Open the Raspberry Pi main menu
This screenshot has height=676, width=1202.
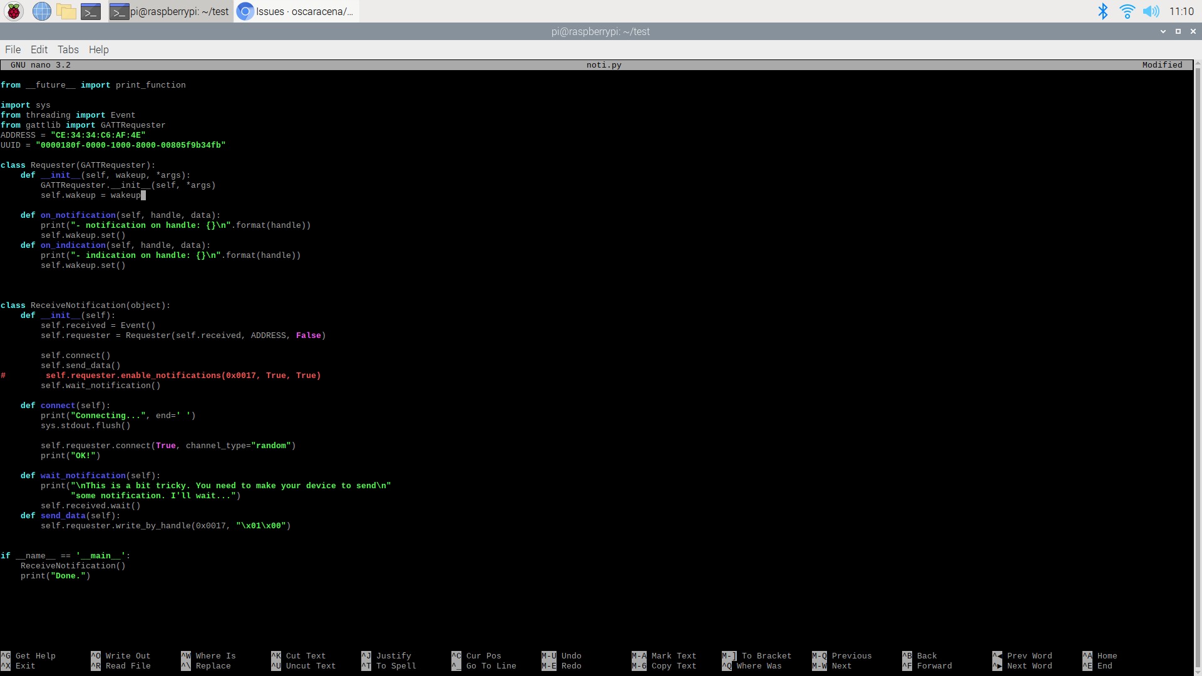(x=14, y=11)
